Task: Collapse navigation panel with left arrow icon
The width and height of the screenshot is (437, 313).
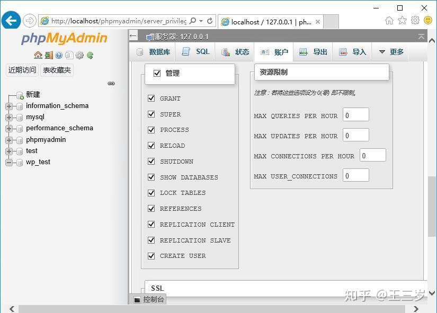Action: pos(133,35)
